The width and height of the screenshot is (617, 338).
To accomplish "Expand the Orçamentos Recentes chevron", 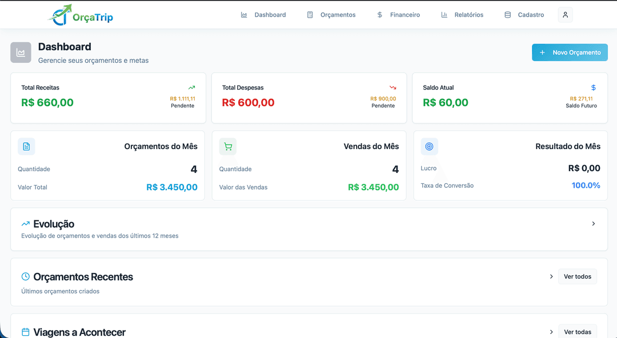I will 551,277.
